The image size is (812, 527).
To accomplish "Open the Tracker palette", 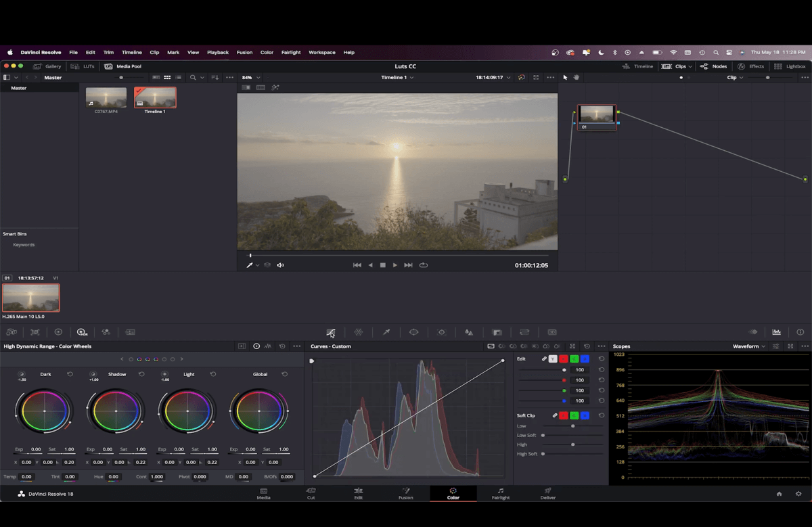I will click(x=442, y=332).
